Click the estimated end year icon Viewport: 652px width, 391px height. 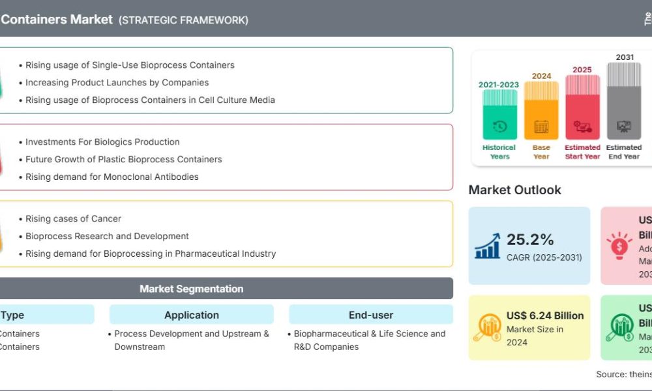[x=624, y=126]
